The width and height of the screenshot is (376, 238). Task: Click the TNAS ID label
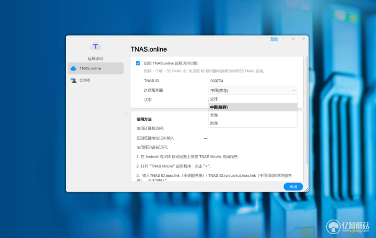(x=151, y=80)
